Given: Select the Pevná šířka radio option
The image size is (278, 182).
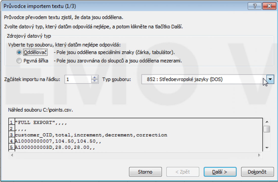Looking at the screenshot, I should [x=19, y=61].
